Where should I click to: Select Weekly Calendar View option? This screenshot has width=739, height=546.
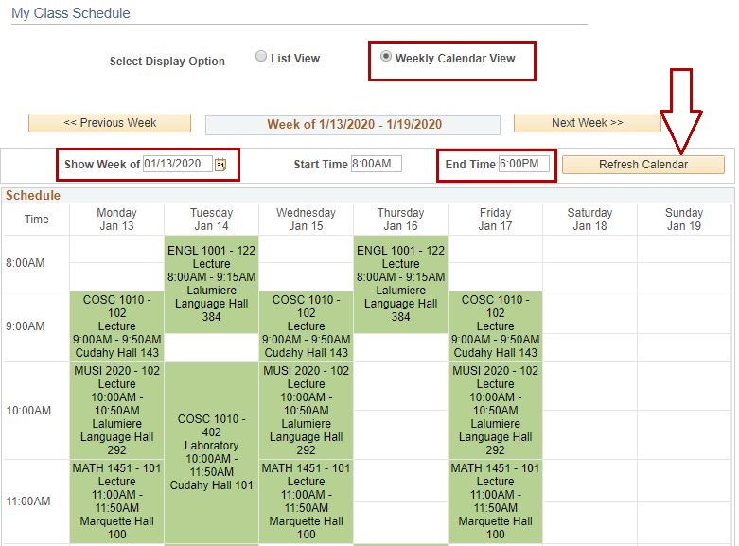[x=385, y=57]
